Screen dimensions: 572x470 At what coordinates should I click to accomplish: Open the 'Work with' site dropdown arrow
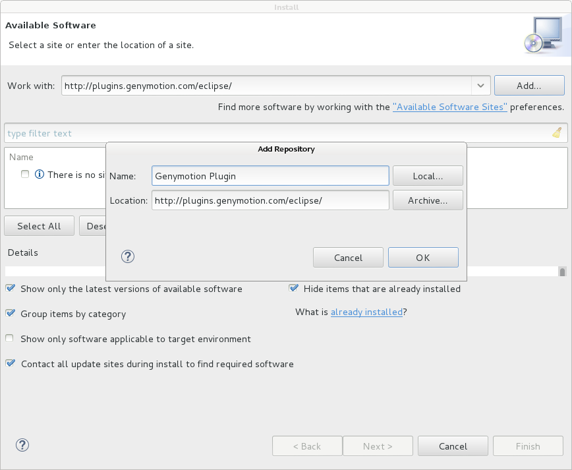pos(480,86)
